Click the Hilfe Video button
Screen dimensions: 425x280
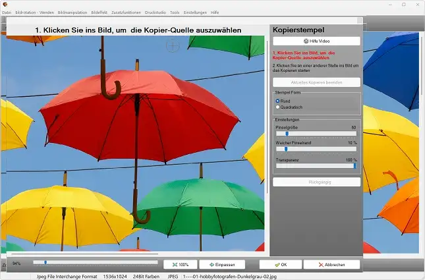point(316,41)
